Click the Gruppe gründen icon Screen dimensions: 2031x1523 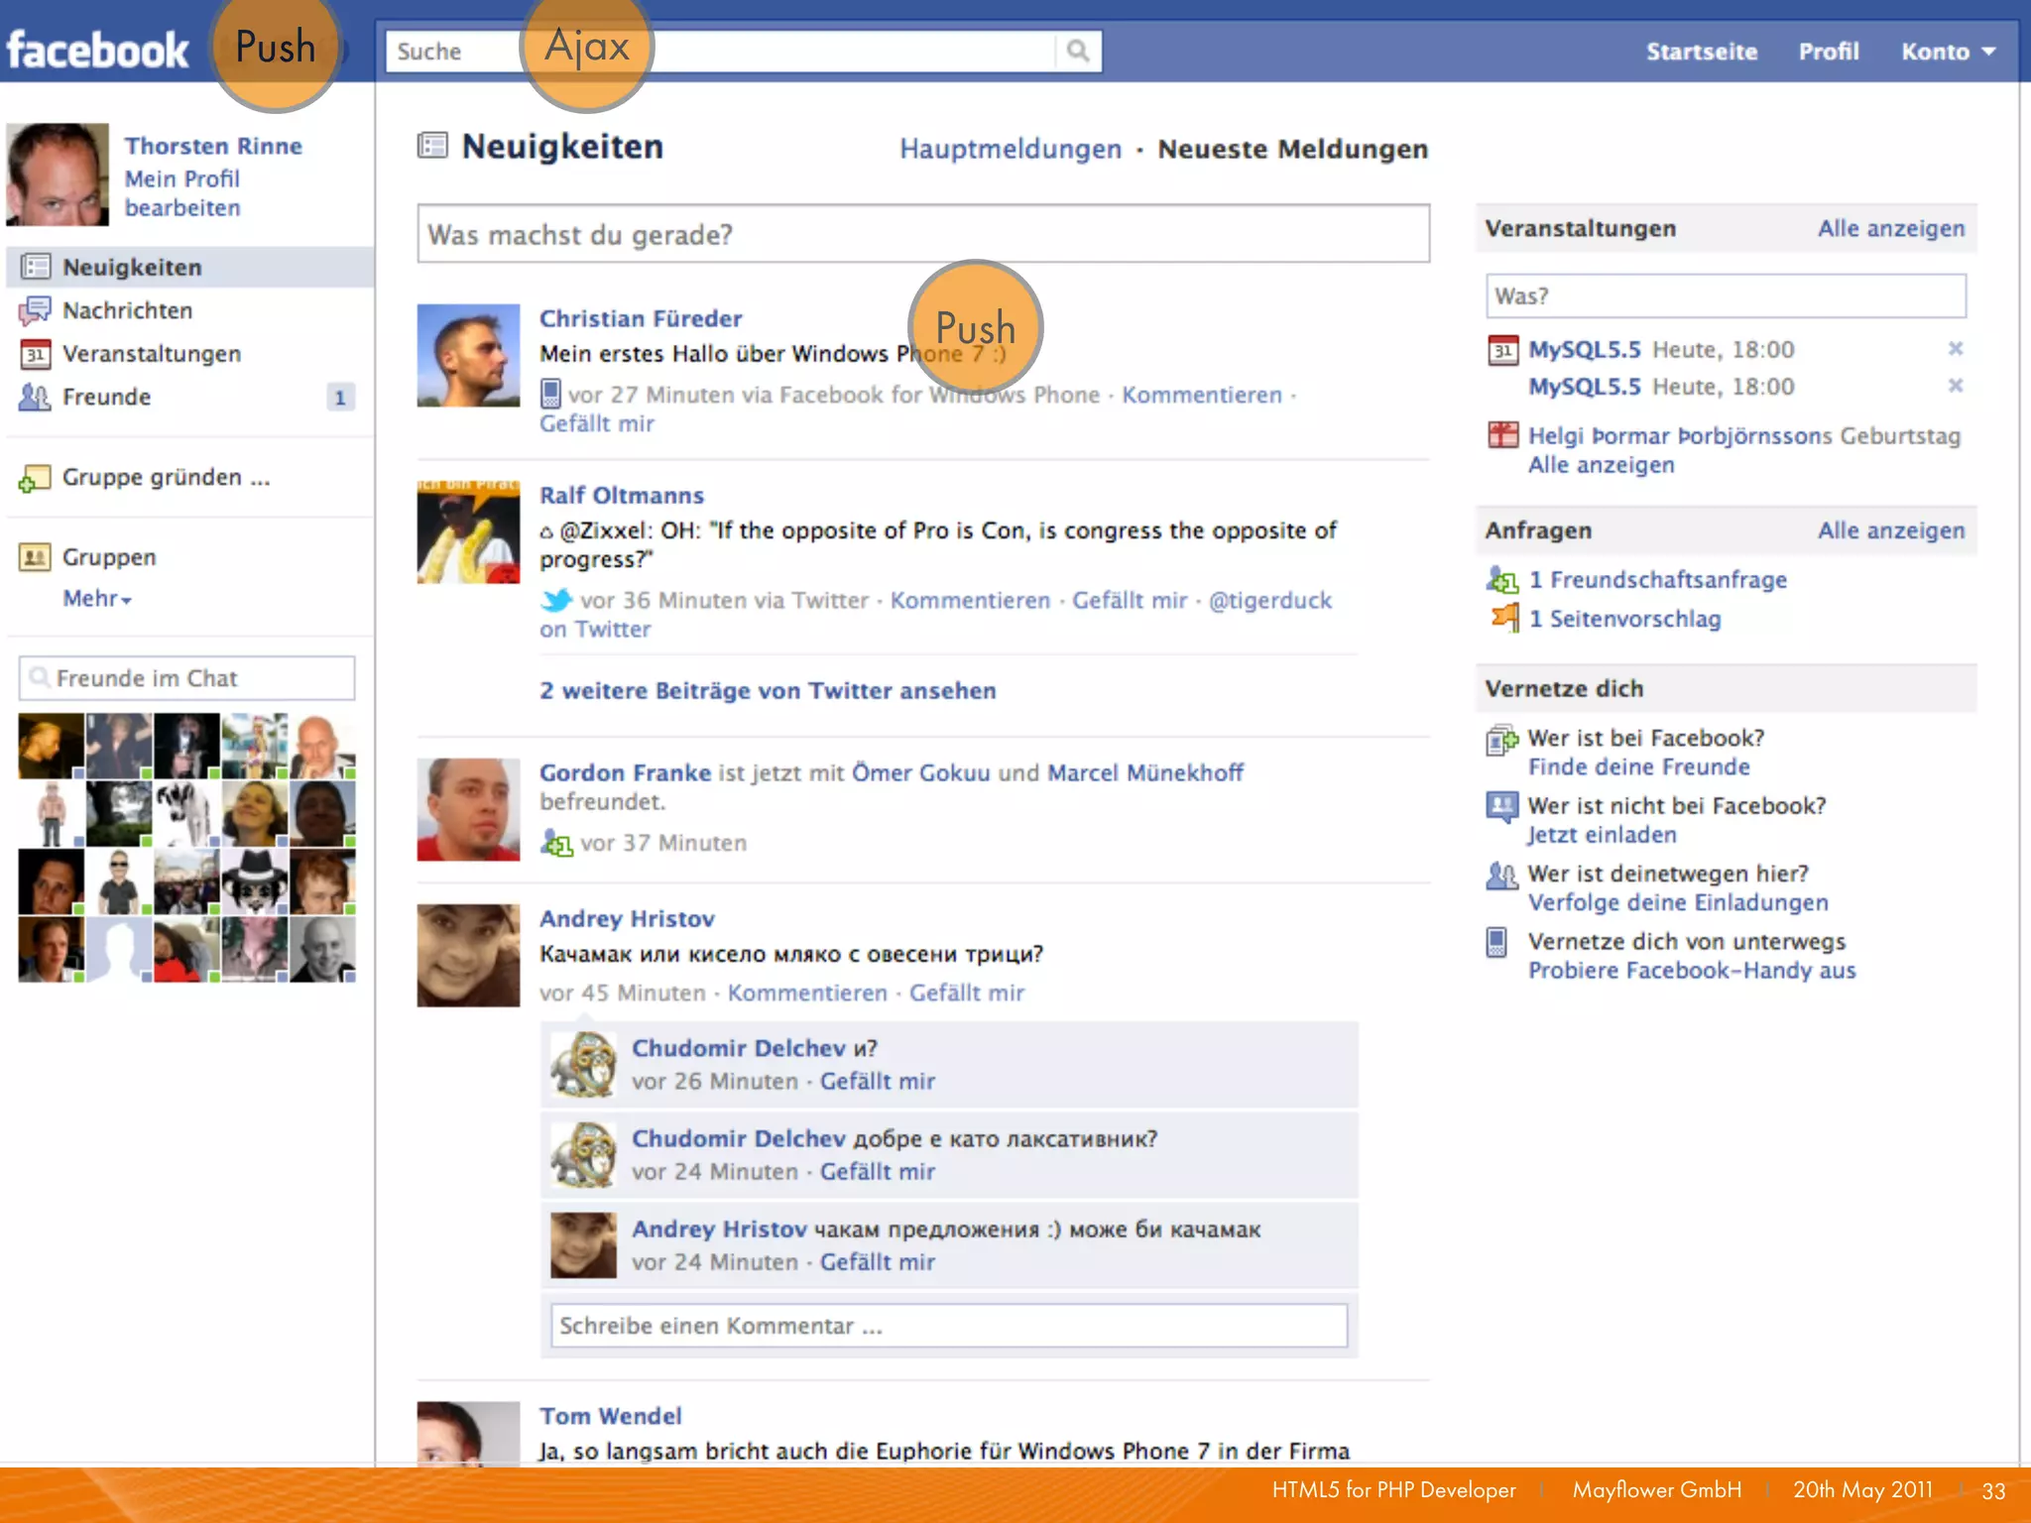coord(35,479)
